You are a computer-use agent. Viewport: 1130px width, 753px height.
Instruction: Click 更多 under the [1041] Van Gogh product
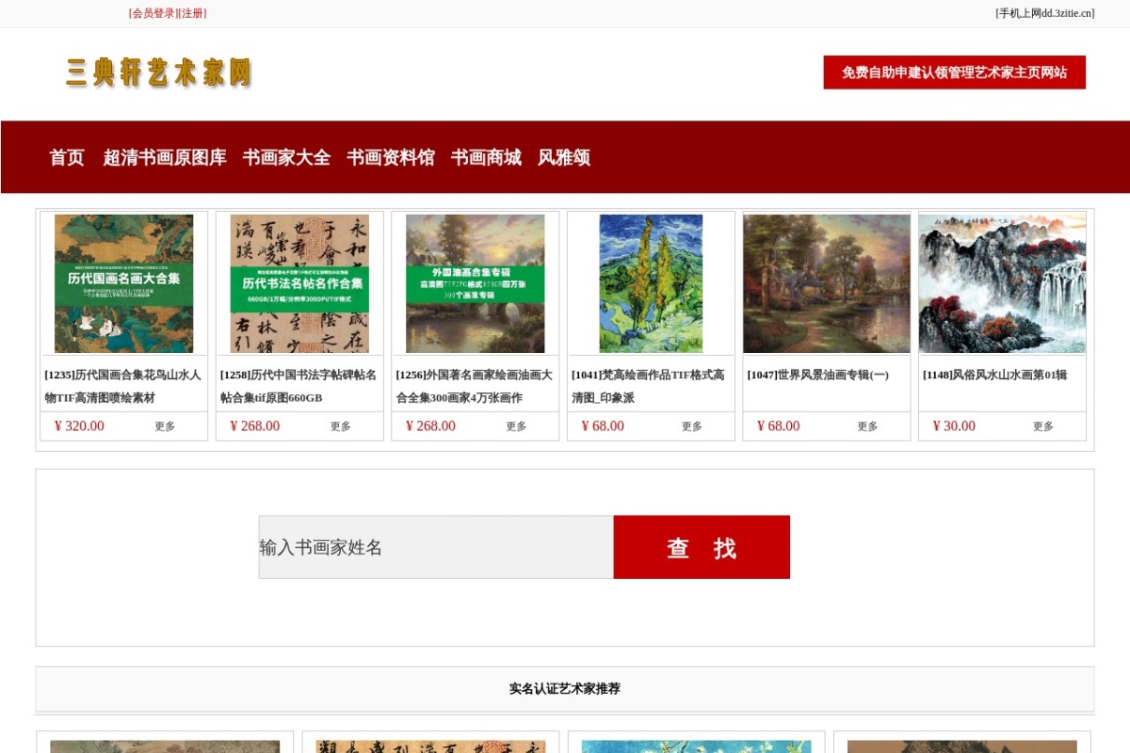click(692, 426)
